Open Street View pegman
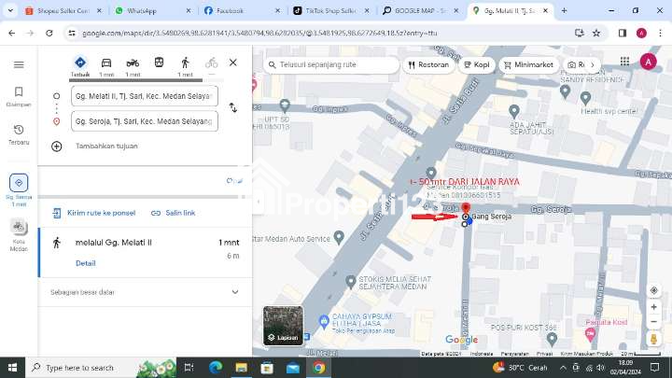 point(653,339)
